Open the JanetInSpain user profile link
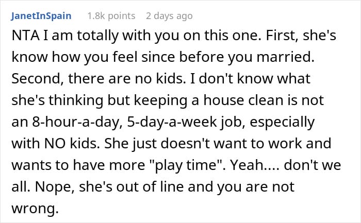 coord(41,16)
